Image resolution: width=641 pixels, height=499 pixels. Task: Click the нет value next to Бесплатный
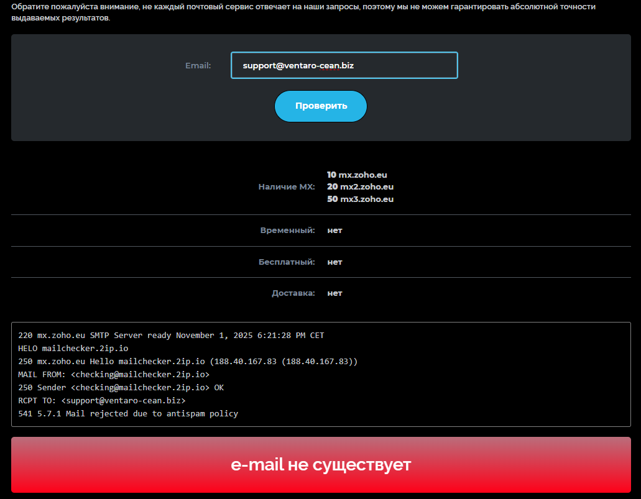pos(334,262)
